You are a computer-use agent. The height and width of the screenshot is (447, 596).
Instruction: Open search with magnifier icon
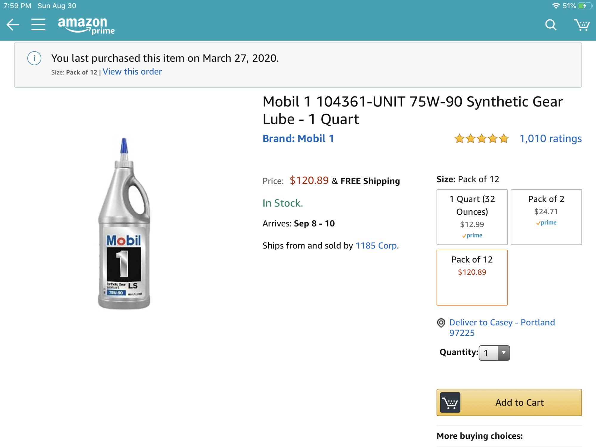point(551,25)
